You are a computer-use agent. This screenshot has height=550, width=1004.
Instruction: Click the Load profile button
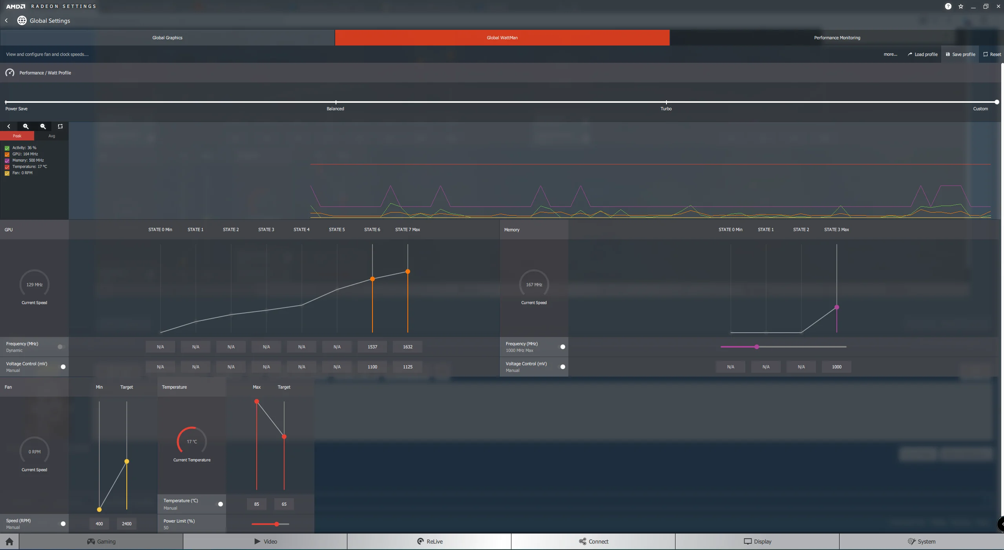(x=922, y=54)
